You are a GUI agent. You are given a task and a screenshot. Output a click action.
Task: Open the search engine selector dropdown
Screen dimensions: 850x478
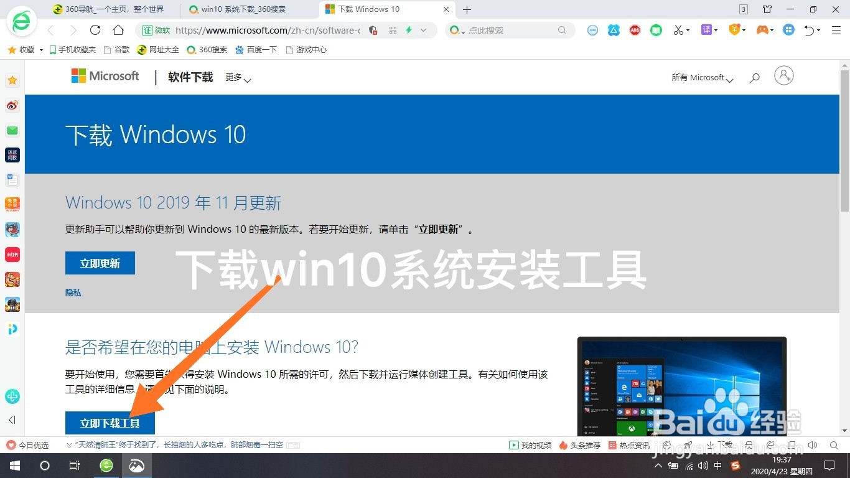click(457, 30)
